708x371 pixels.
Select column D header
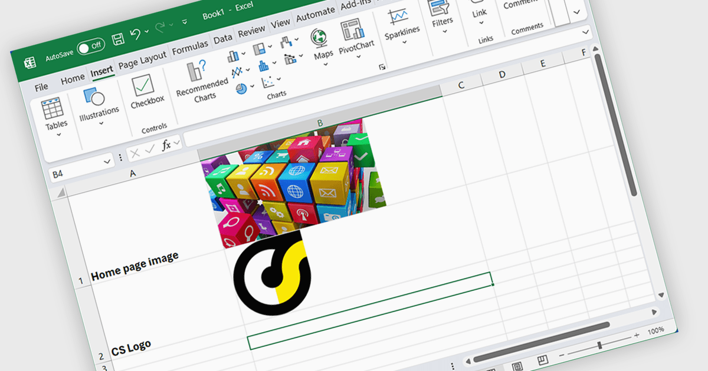[x=502, y=75]
